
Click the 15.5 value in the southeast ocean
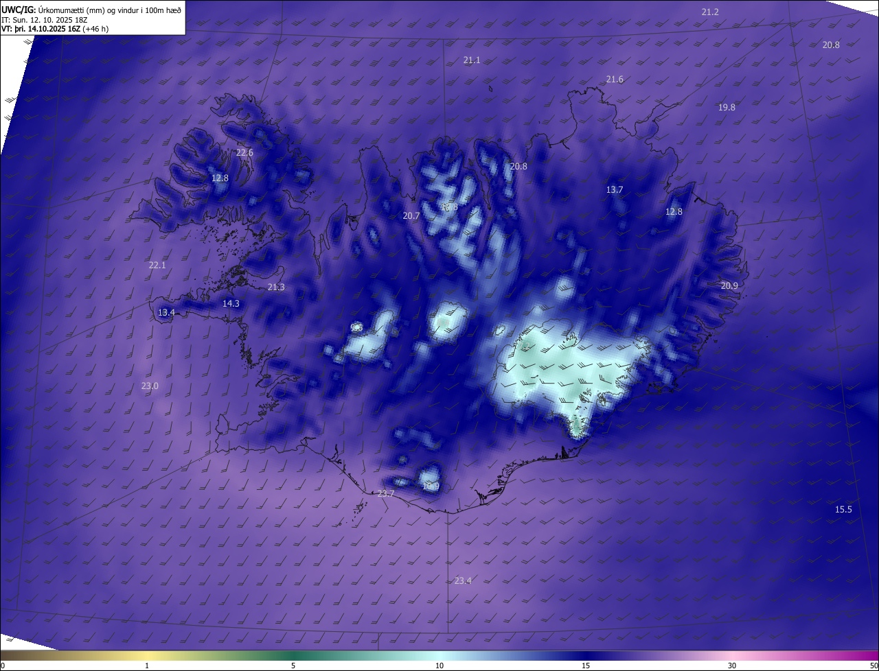843,509
